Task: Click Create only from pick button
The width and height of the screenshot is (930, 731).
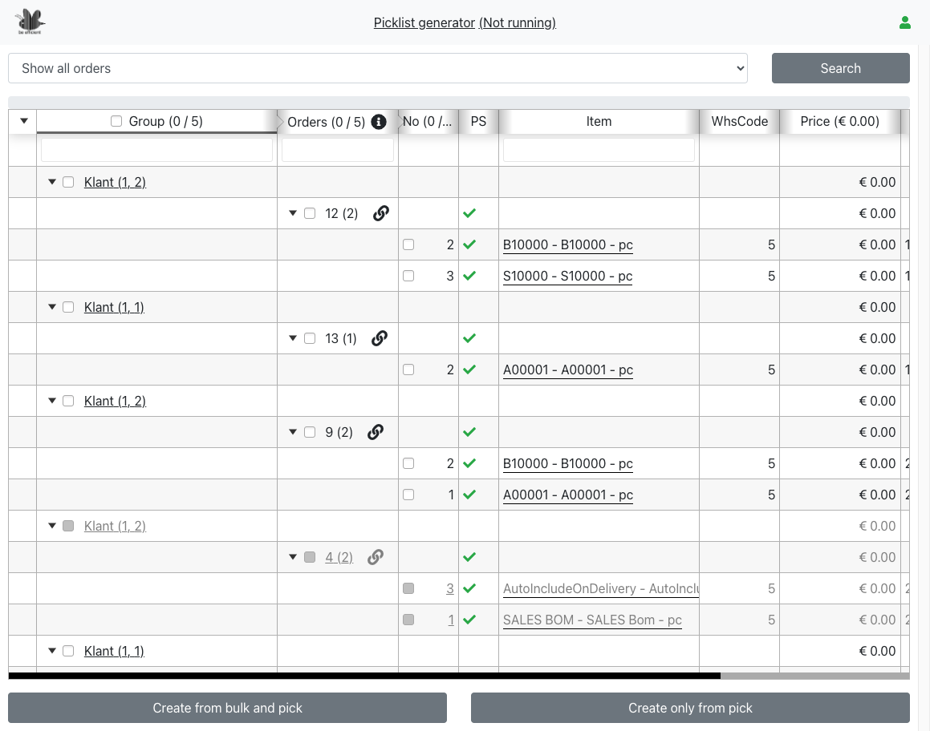Action: tap(690, 708)
